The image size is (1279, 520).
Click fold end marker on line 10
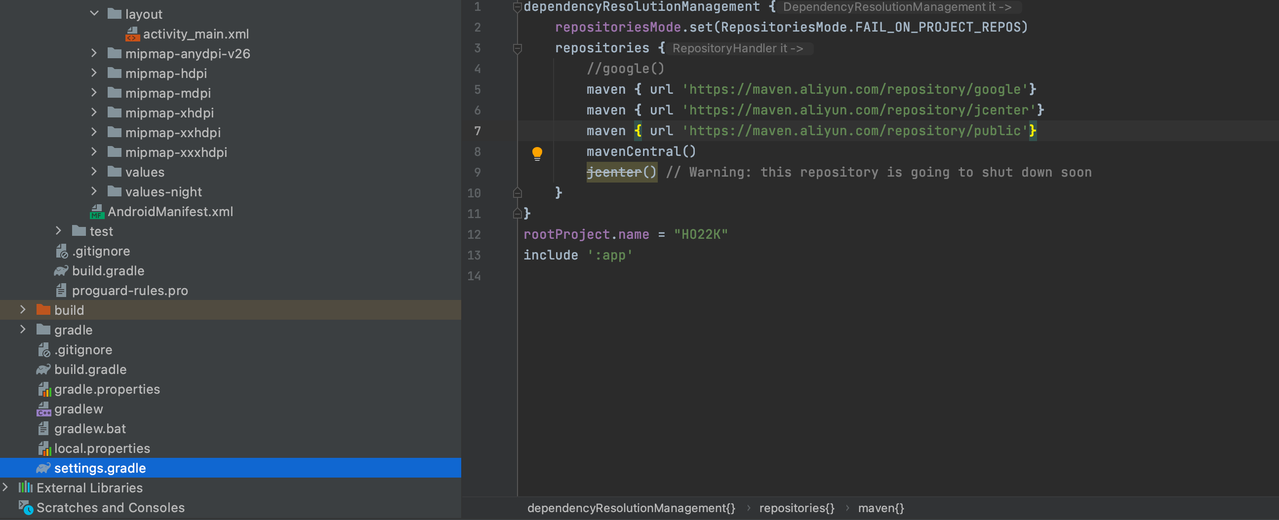(517, 192)
